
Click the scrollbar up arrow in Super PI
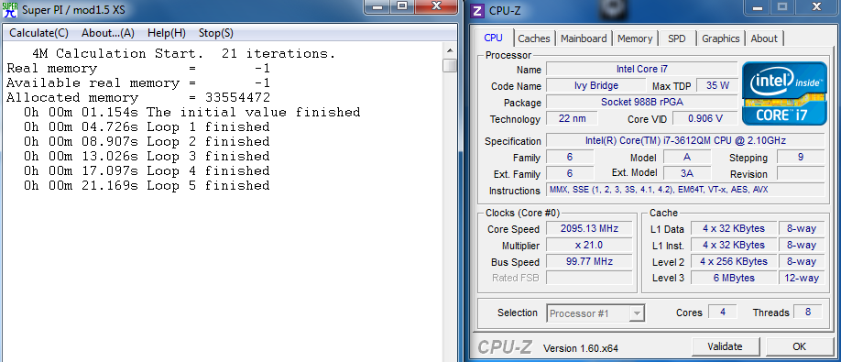pos(450,50)
